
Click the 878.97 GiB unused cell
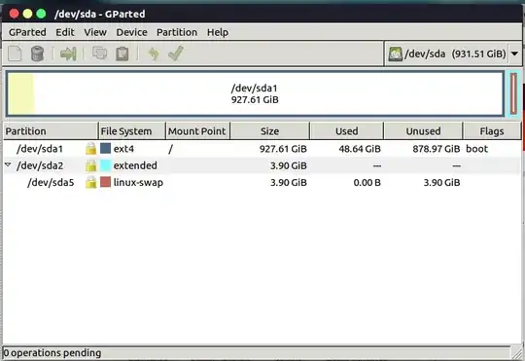coord(437,149)
